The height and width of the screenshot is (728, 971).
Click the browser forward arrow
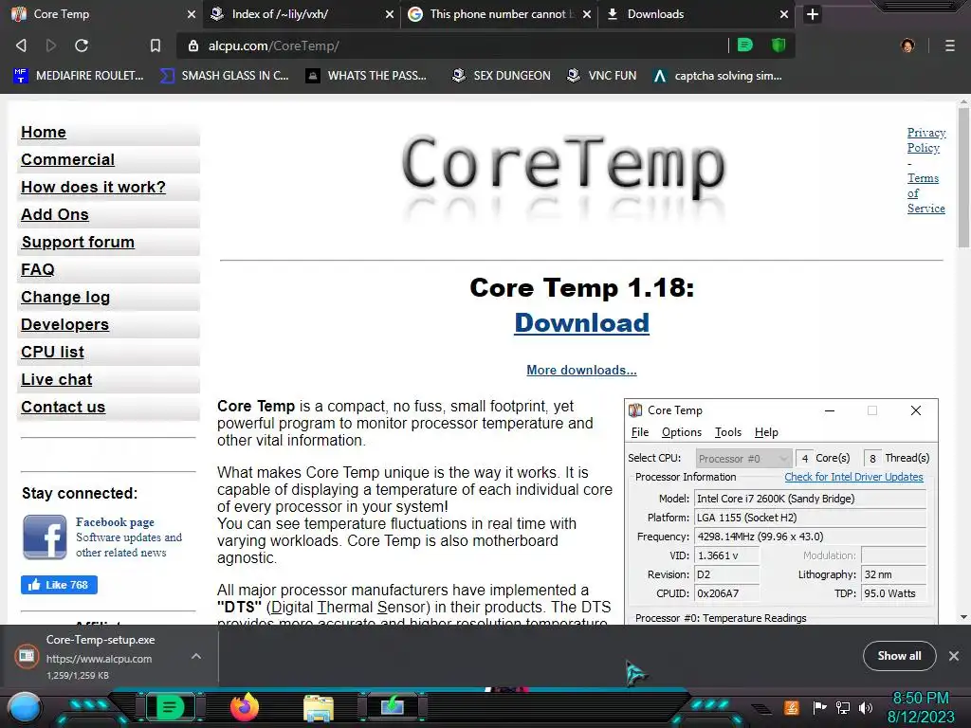pyautogui.click(x=51, y=45)
